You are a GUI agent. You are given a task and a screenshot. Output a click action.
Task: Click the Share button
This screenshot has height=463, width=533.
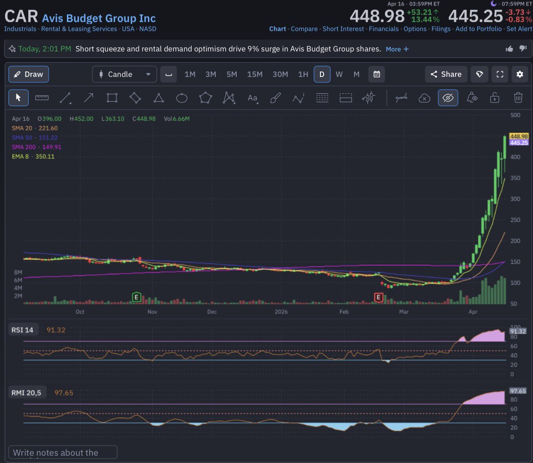pos(446,74)
